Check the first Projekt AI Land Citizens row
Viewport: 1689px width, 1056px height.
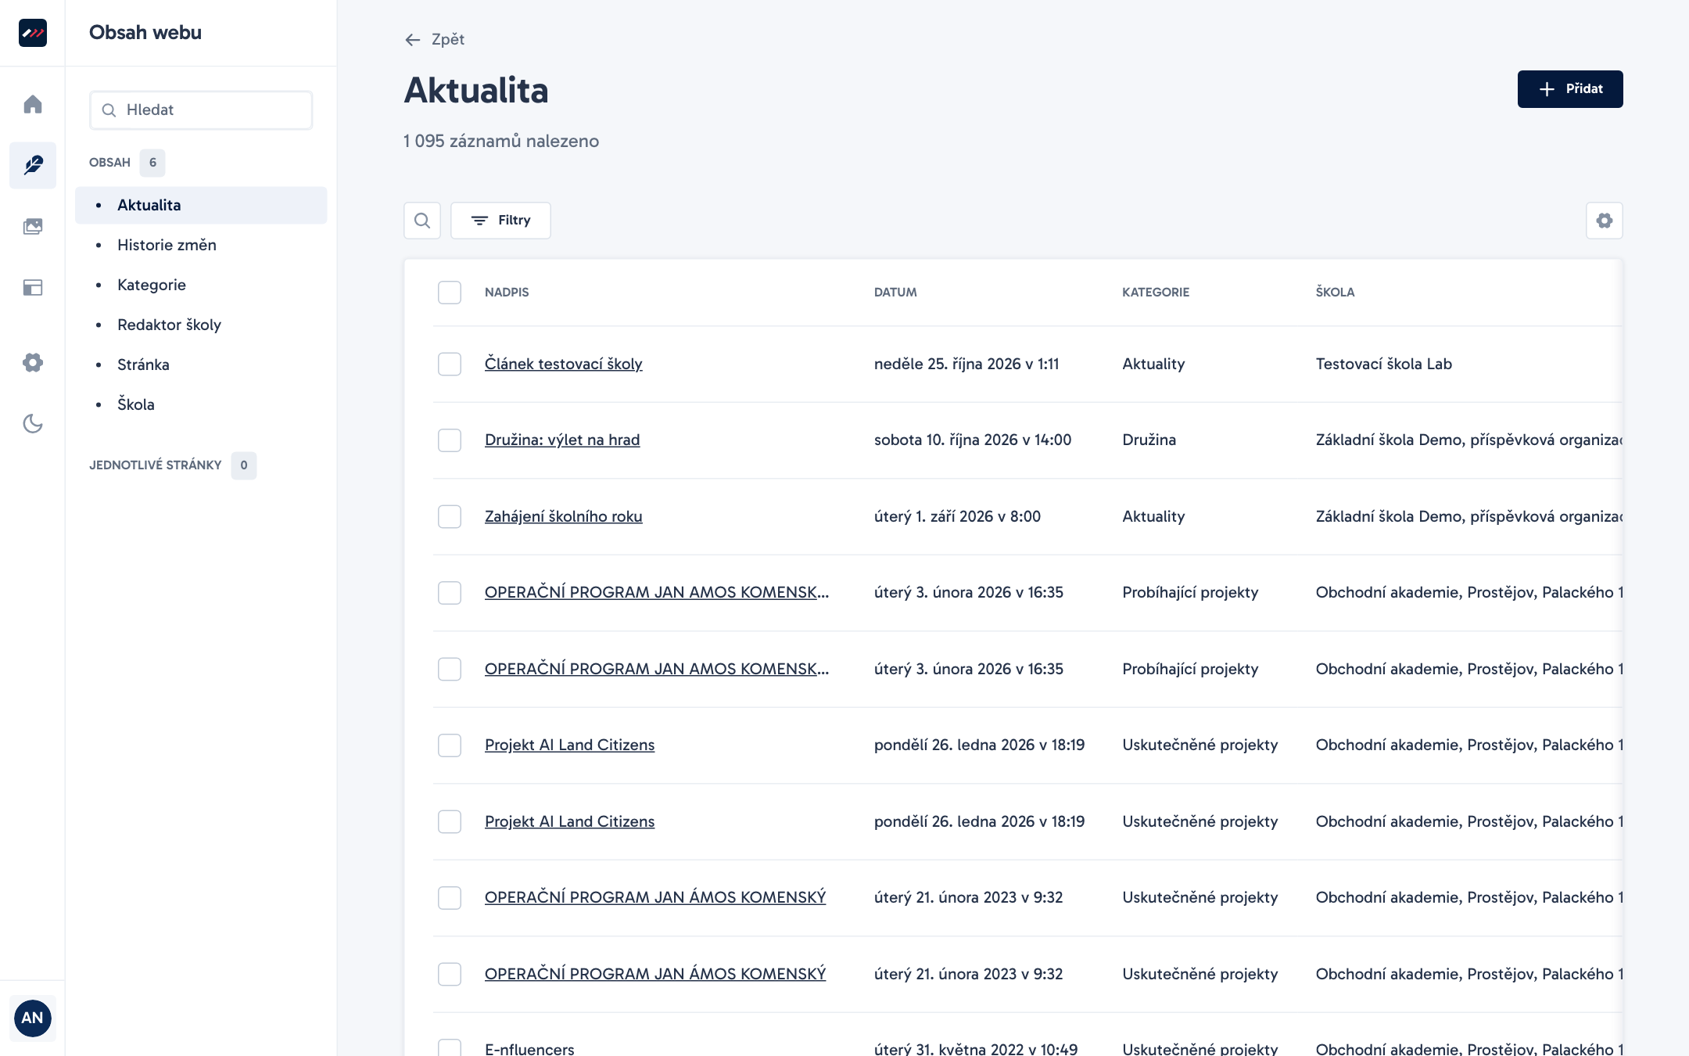coord(450,745)
